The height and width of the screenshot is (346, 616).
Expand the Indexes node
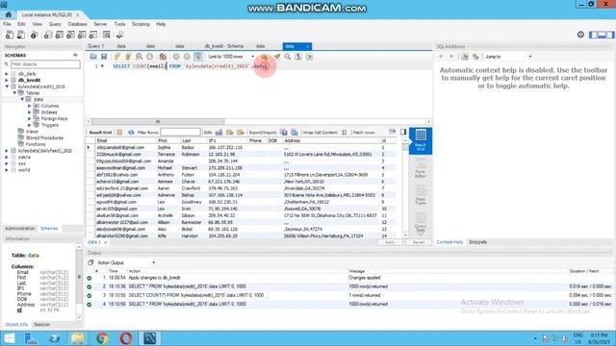click(30, 112)
